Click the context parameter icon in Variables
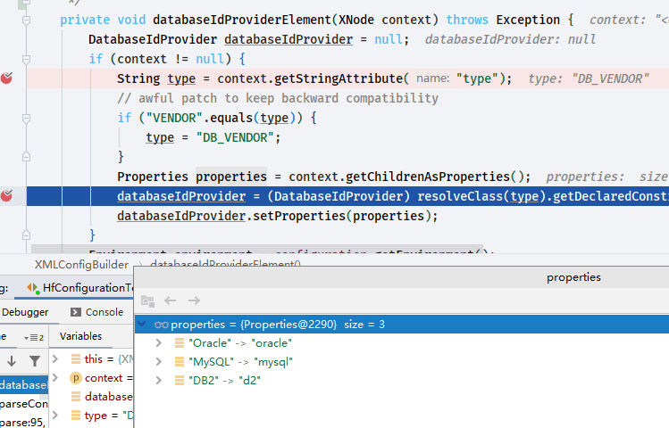Image resolution: width=669 pixels, height=428 pixels. [76, 378]
